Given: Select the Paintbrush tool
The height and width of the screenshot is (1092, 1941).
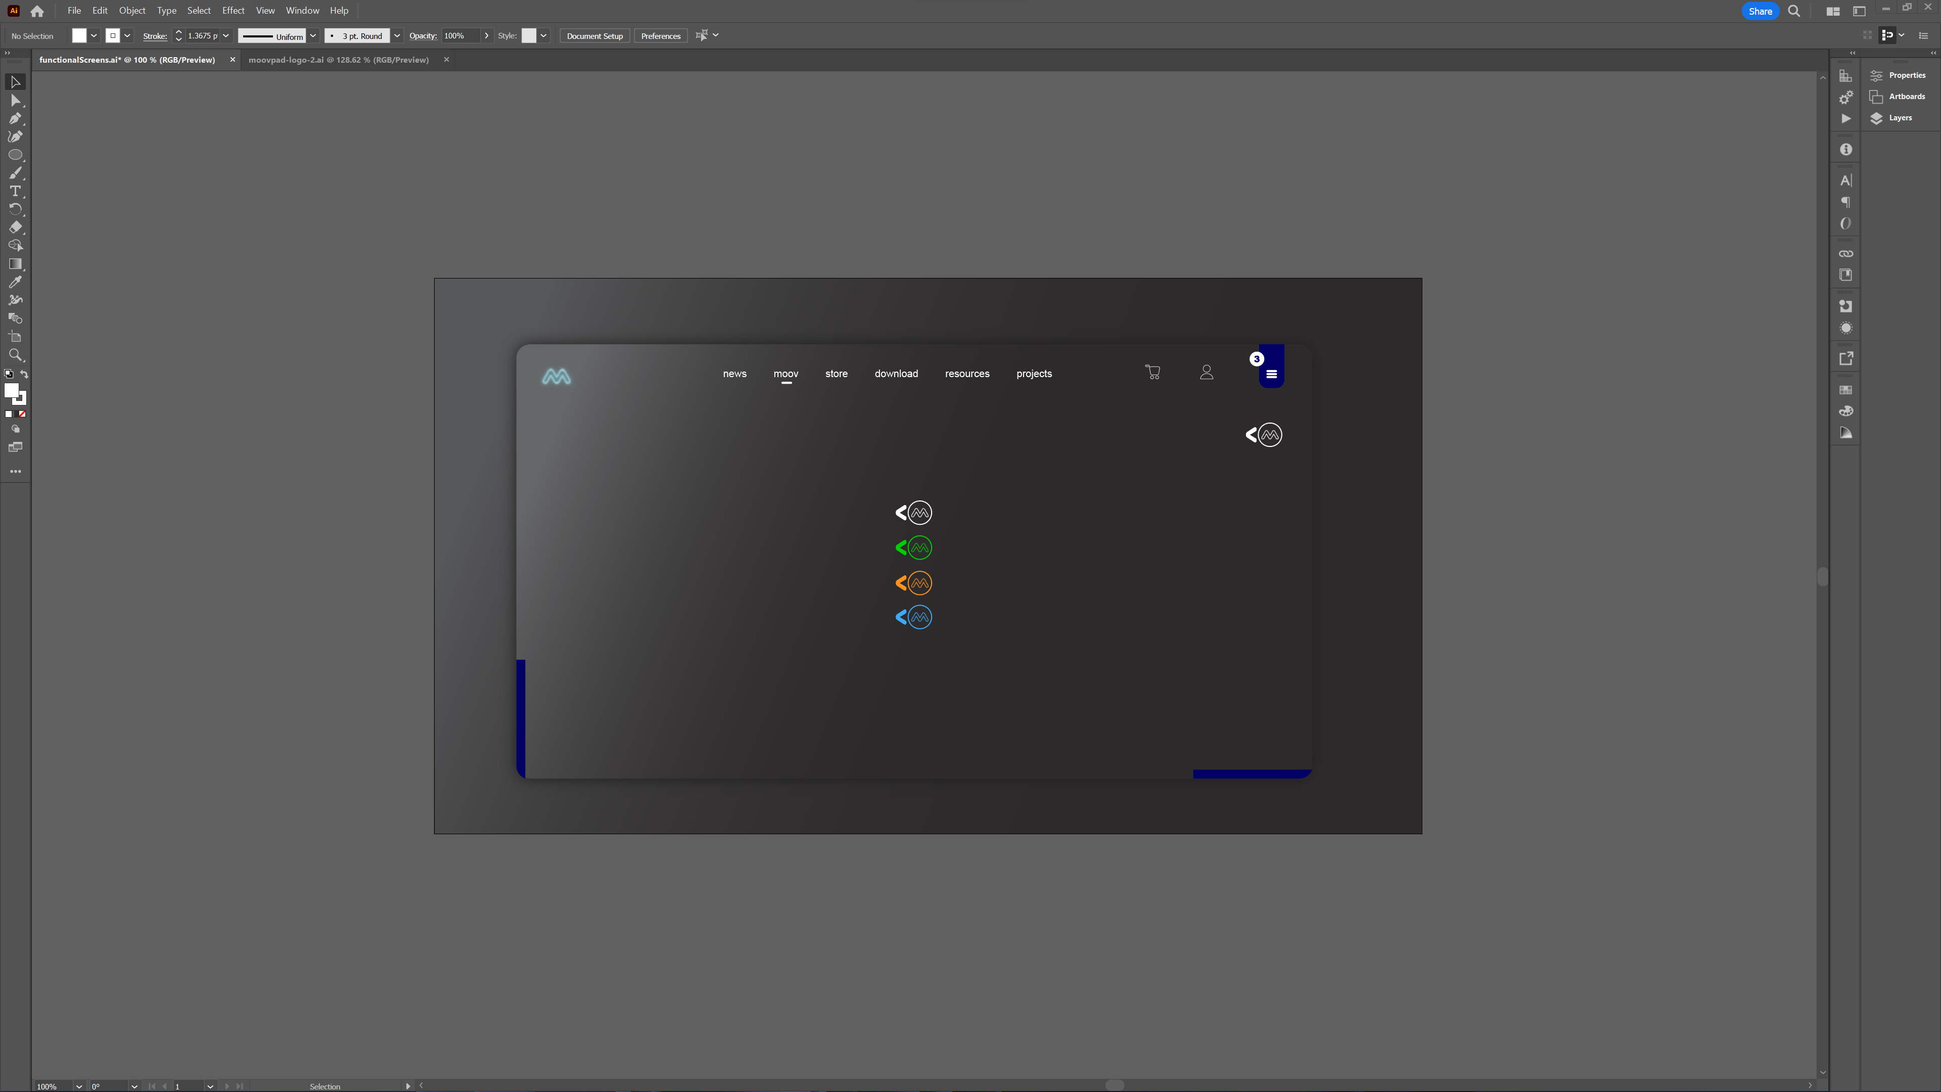Looking at the screenshot, I should [15, 172].
